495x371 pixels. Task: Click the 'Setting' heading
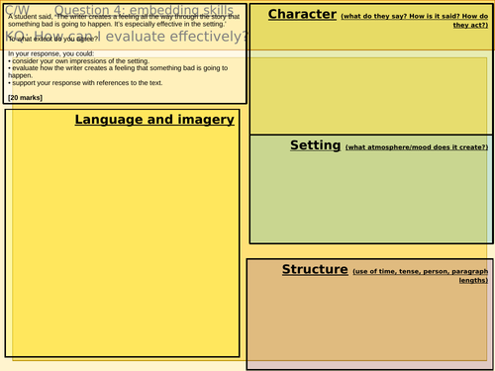click(x=316, y=145)
